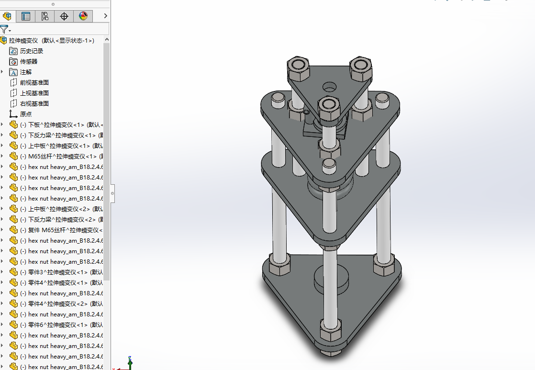Switch to the PropertyManager tab
The image size is (535, 370).
click(25, 16)
